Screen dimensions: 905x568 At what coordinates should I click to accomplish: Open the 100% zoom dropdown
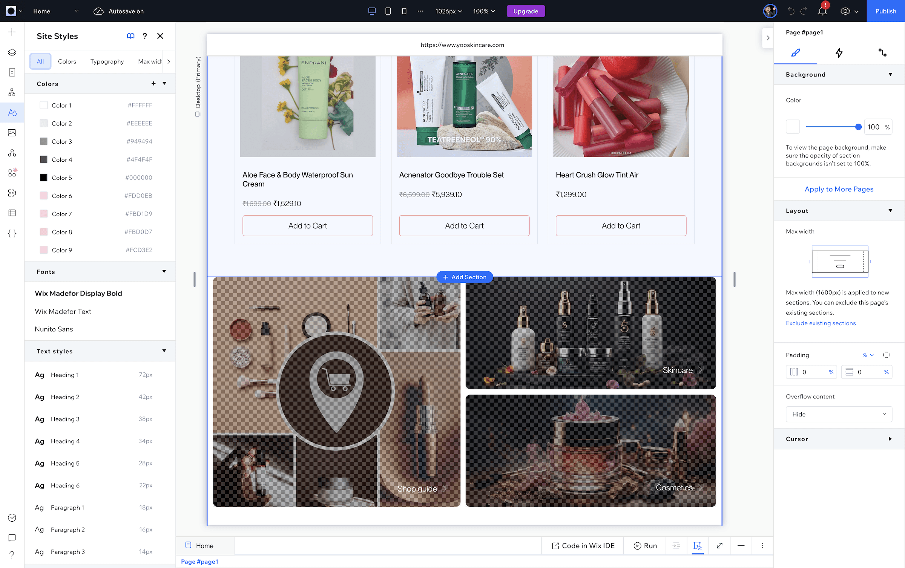tap(484, 11)
